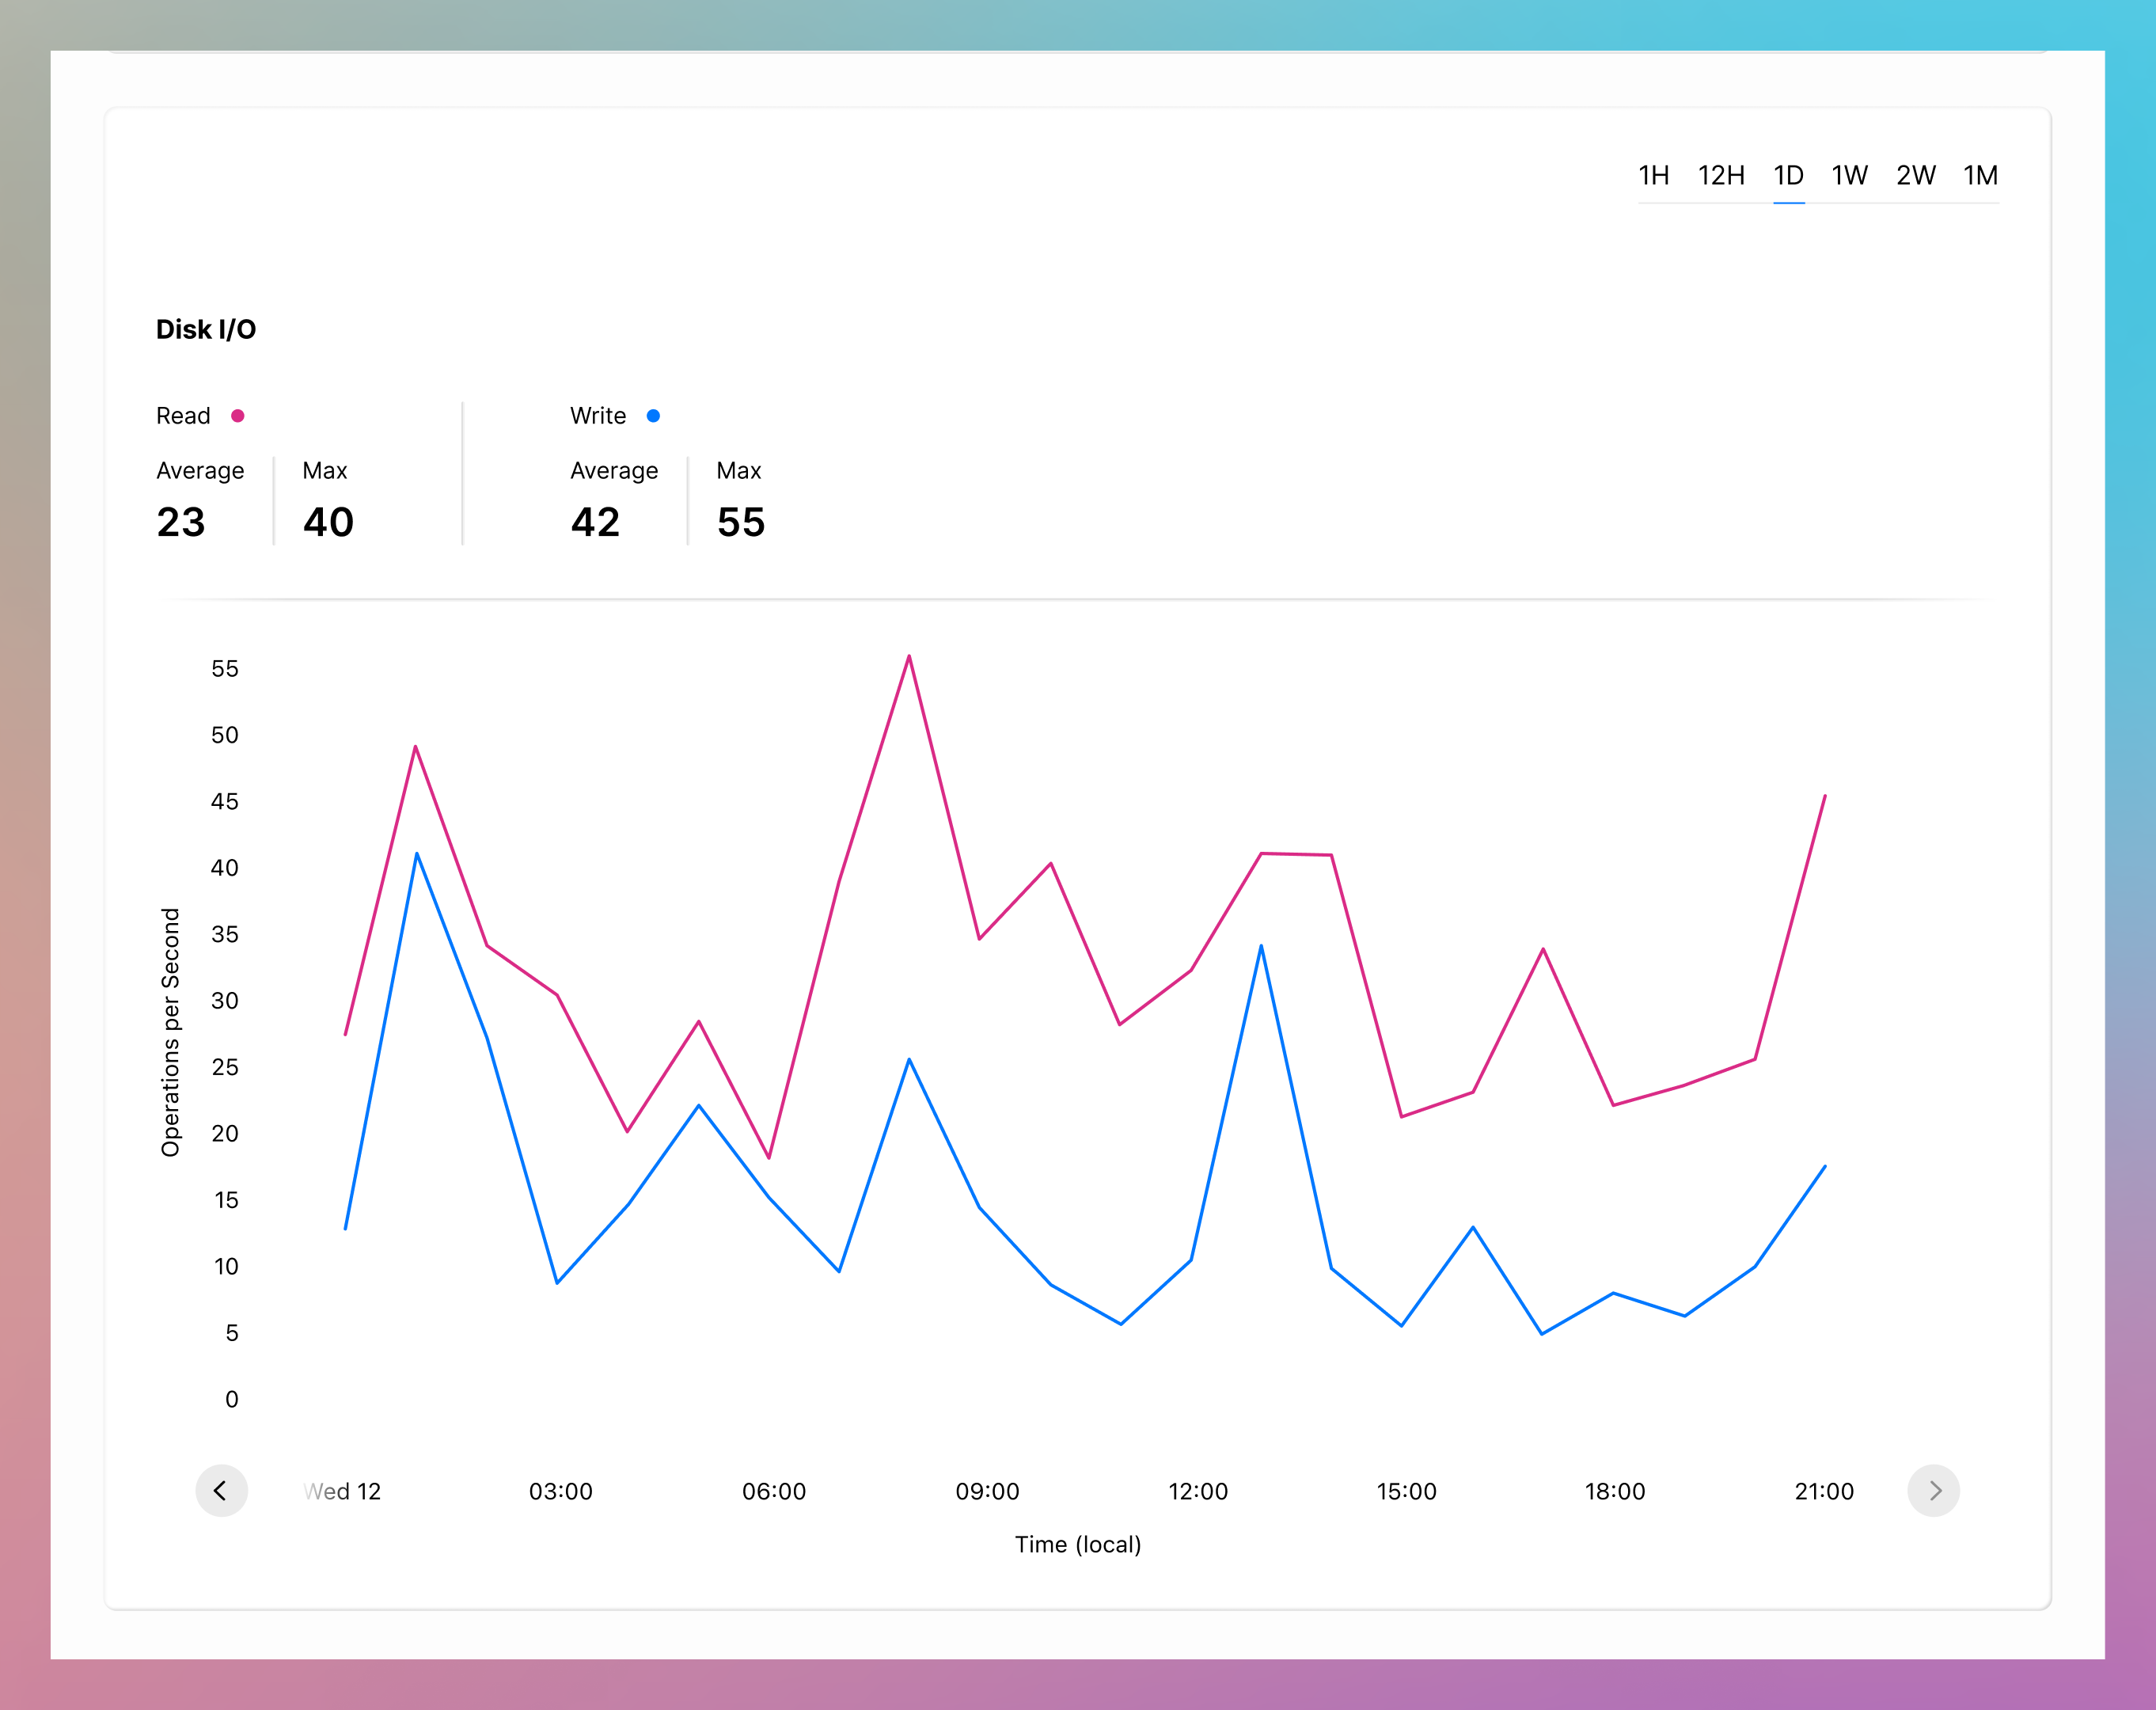2156x1710 pixels.
Task: Click the blue Write legend dot
Action: pos(653,416)
